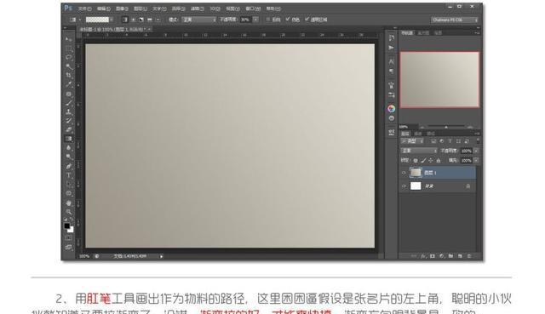
Task: Select the Clone Stamp tool
Action: [x=68, y=111]
